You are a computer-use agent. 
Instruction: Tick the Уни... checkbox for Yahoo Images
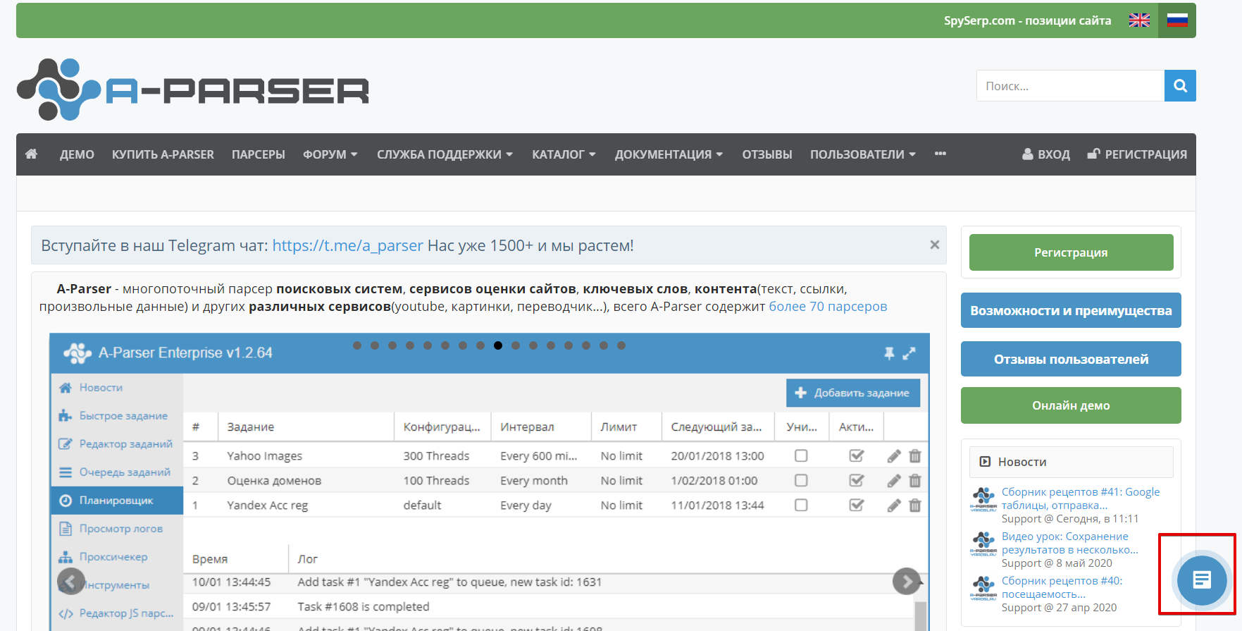pos(801,456)
